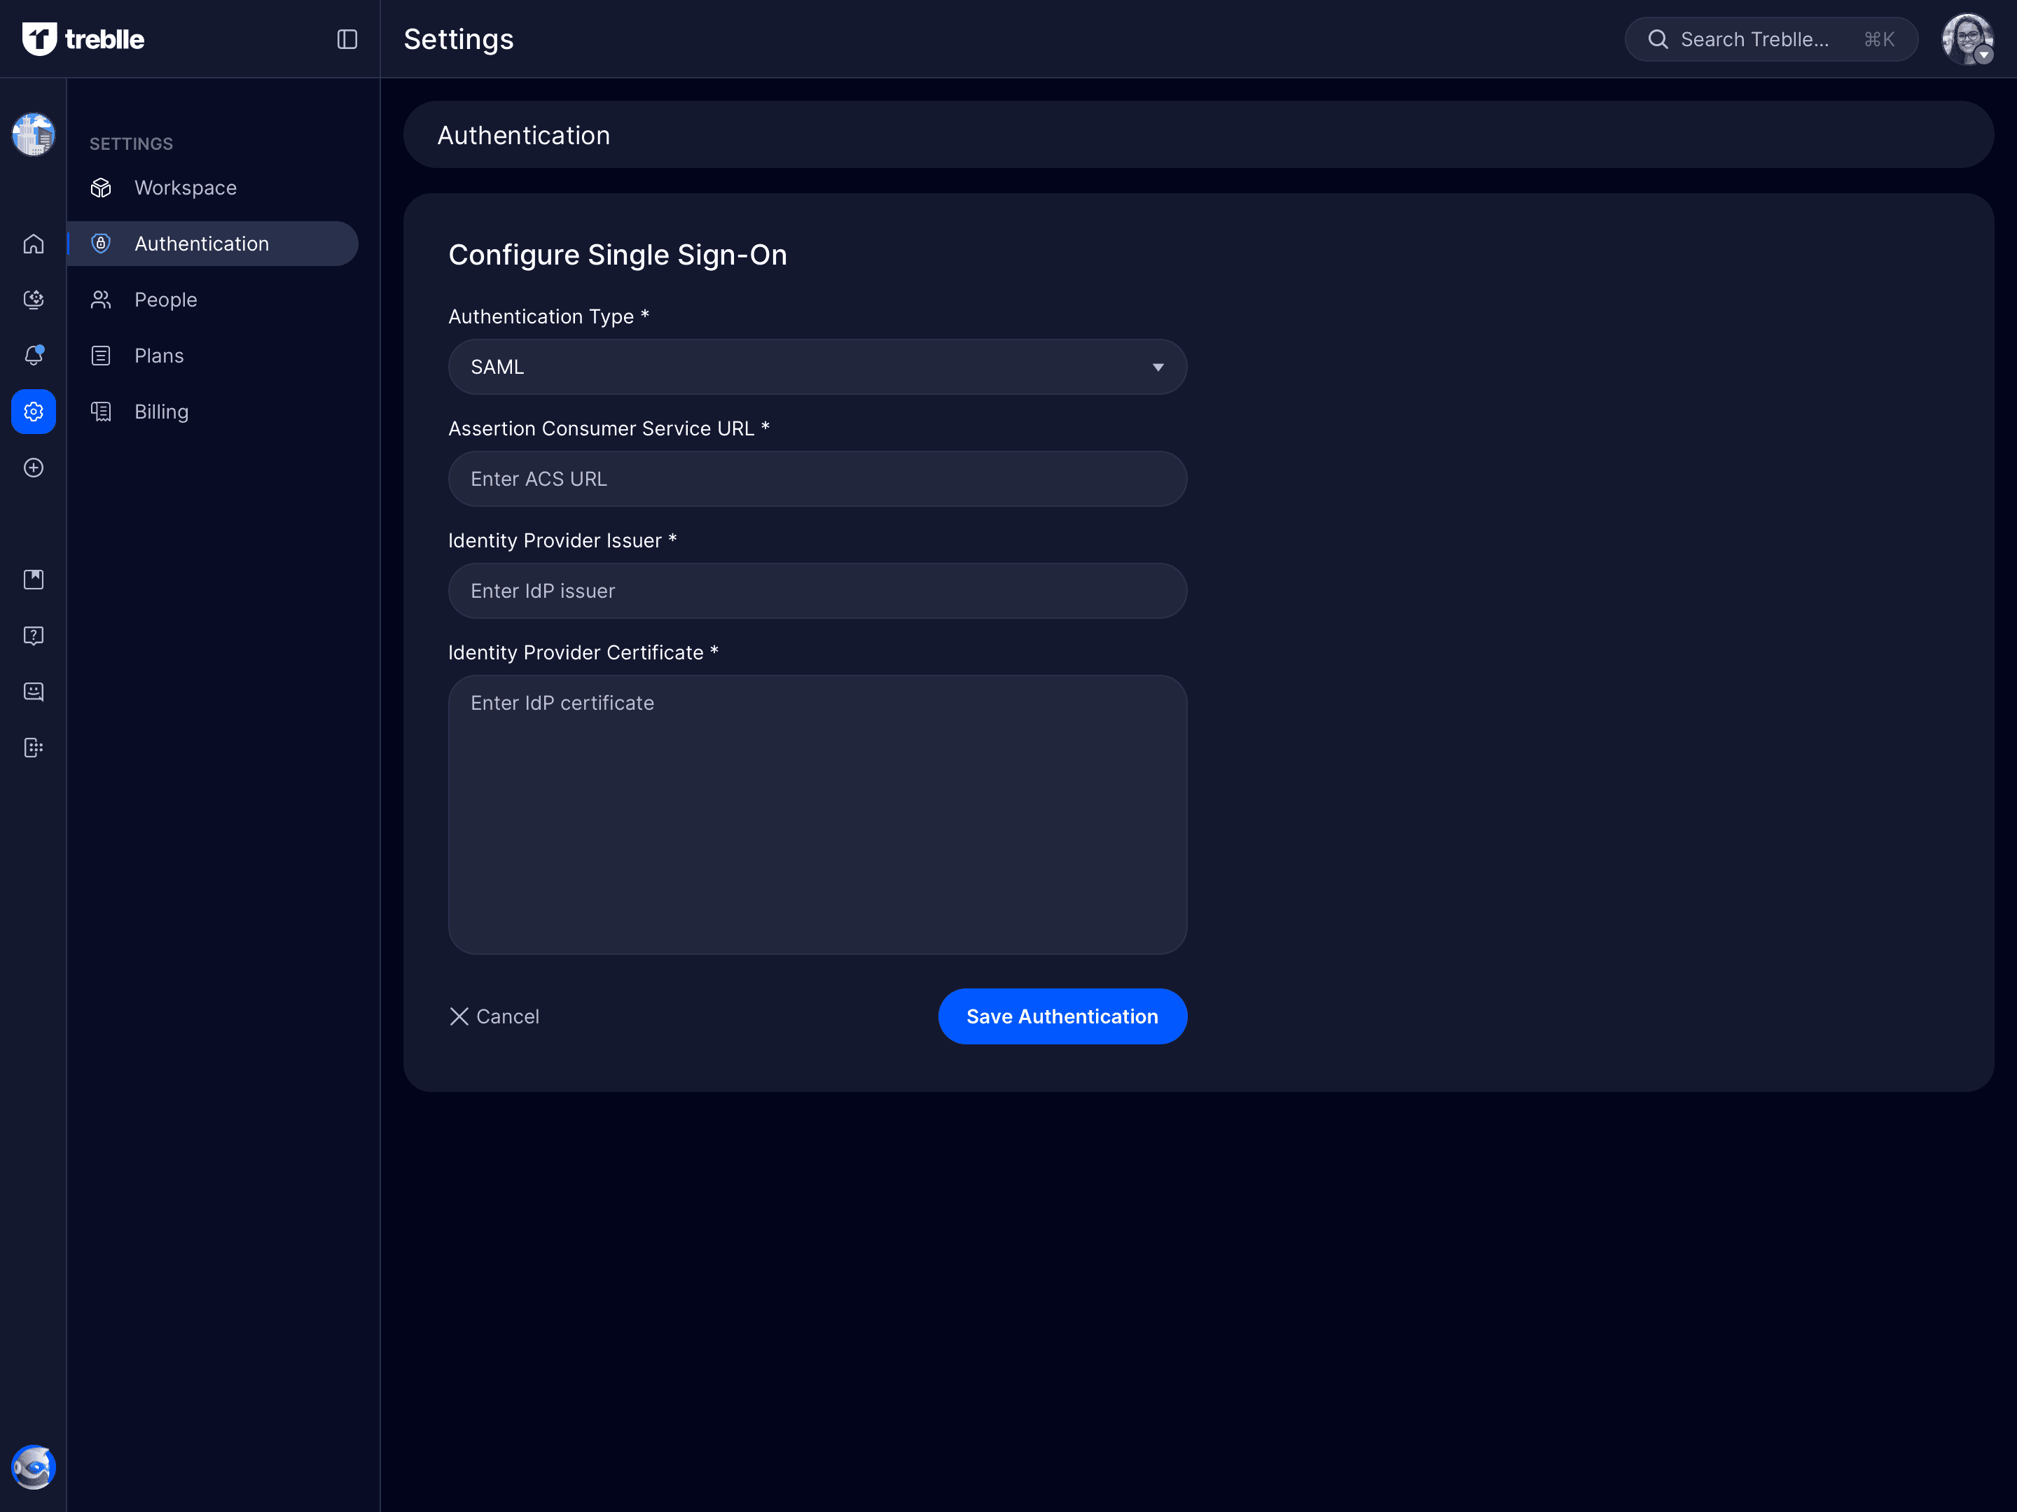The width and height of the screenshot is (2017, 1512).
Task: Create new item with the plus icon
Action: click(34, 468)
